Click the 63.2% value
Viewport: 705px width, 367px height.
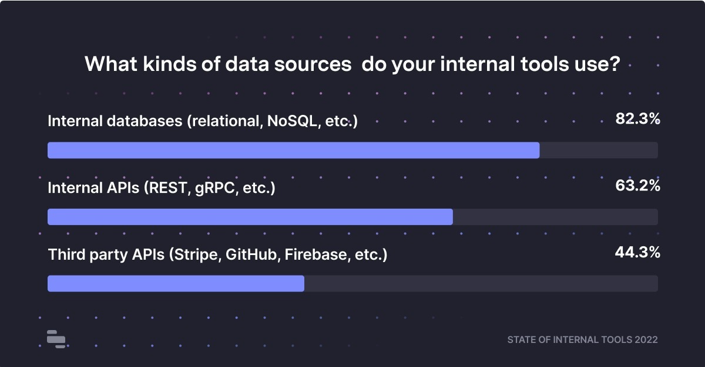coord(638,186)
